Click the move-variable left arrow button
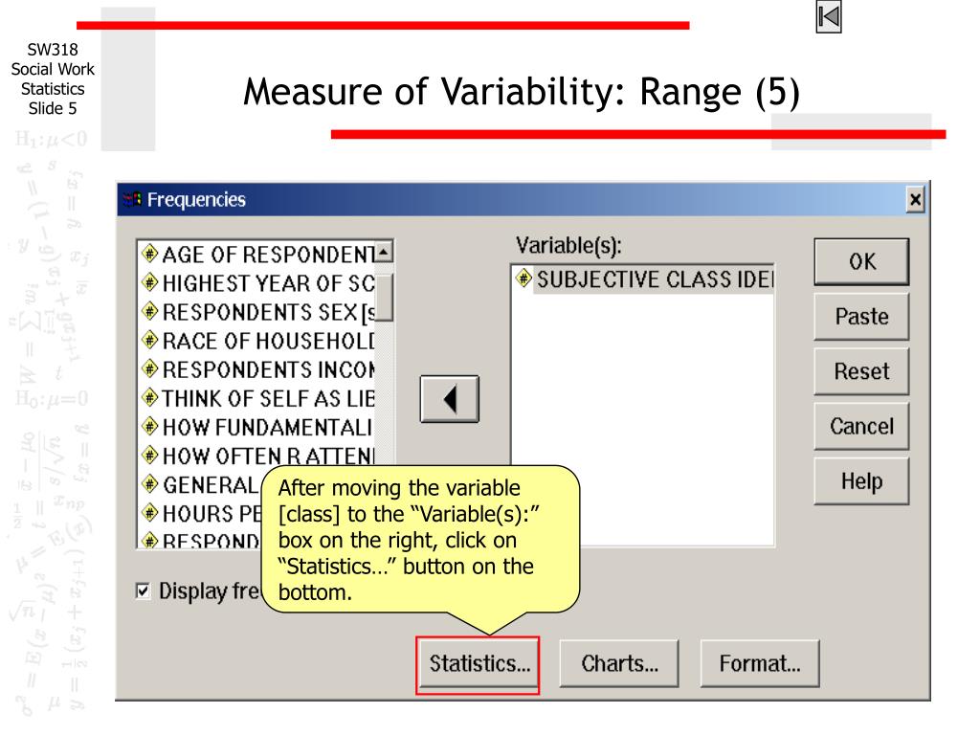Image resolution: width=980 pixels, height=735 pixels. pos(450,399)
